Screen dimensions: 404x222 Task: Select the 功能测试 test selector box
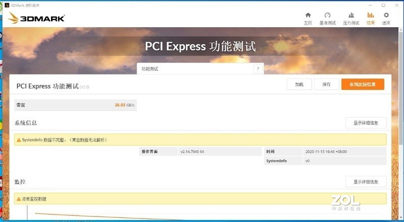[x=200, y=69]
